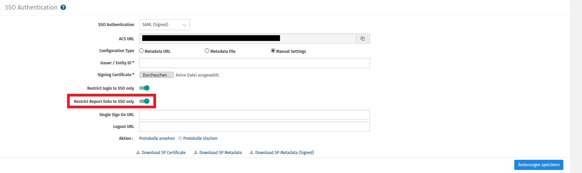Image resolution: width=582 pixels, height=173 pixels.
Task: Open the Protokolle ansehen link
Action: click(x=157, y=138)
